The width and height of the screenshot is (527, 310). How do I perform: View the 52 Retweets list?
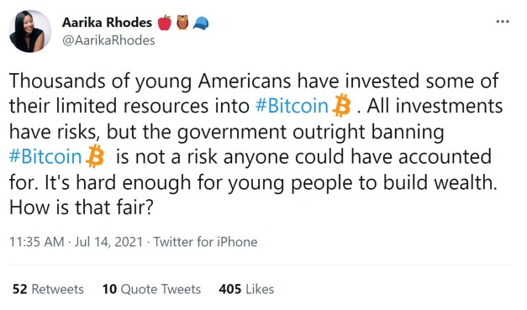[x=48, y=289]
